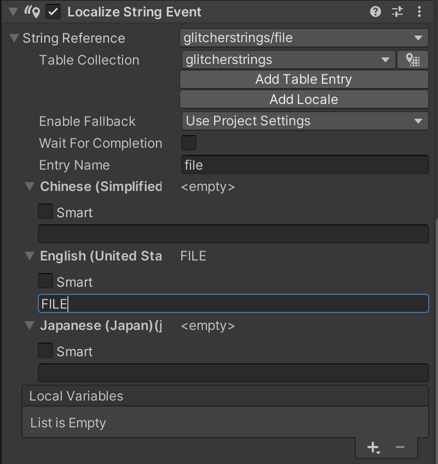Check the Smart box for Japanese

45,351
